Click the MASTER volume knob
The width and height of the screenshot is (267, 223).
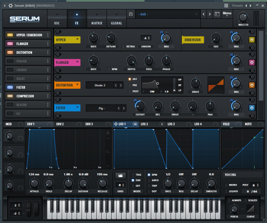point(243,17)
